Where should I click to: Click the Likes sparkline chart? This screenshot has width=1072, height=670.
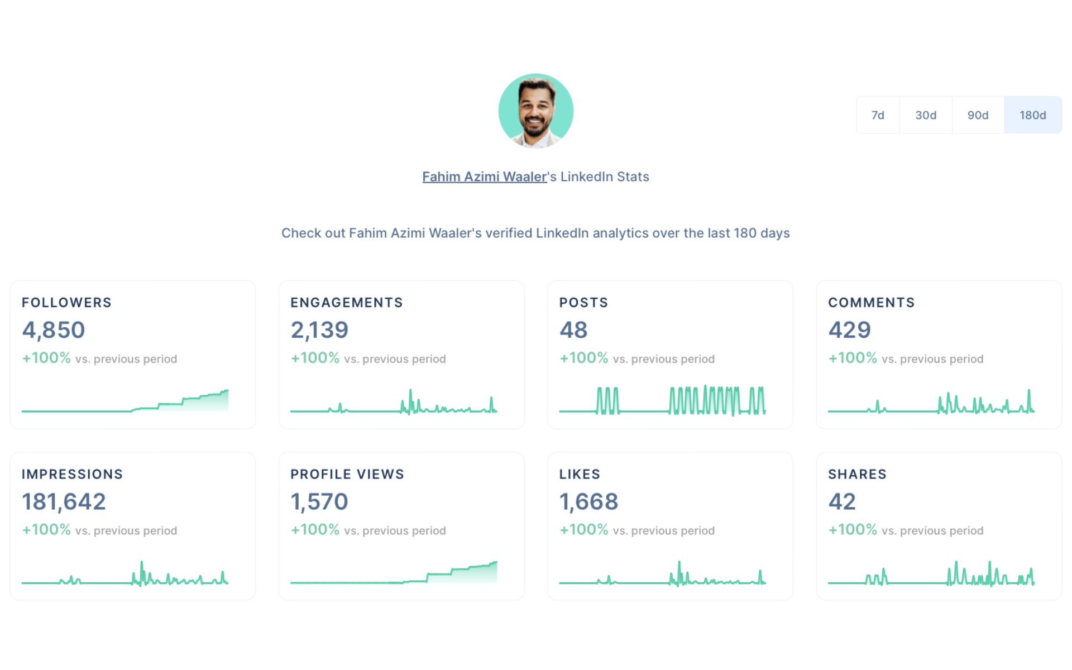pos(662,572)
